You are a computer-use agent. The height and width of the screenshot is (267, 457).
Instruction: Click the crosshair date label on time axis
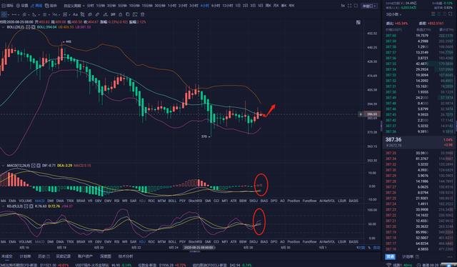(199, 248)
